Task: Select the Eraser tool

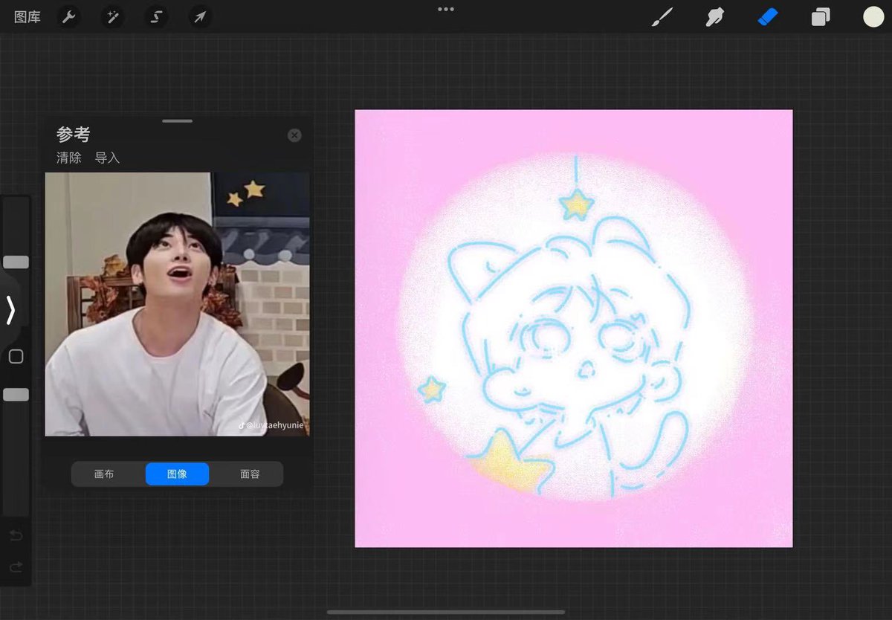Action: (x=767, y=17)
